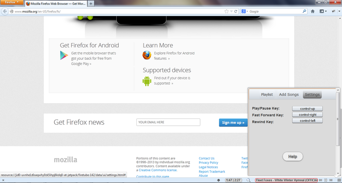Click the Fleet Foxes song title display

[286, 180]
